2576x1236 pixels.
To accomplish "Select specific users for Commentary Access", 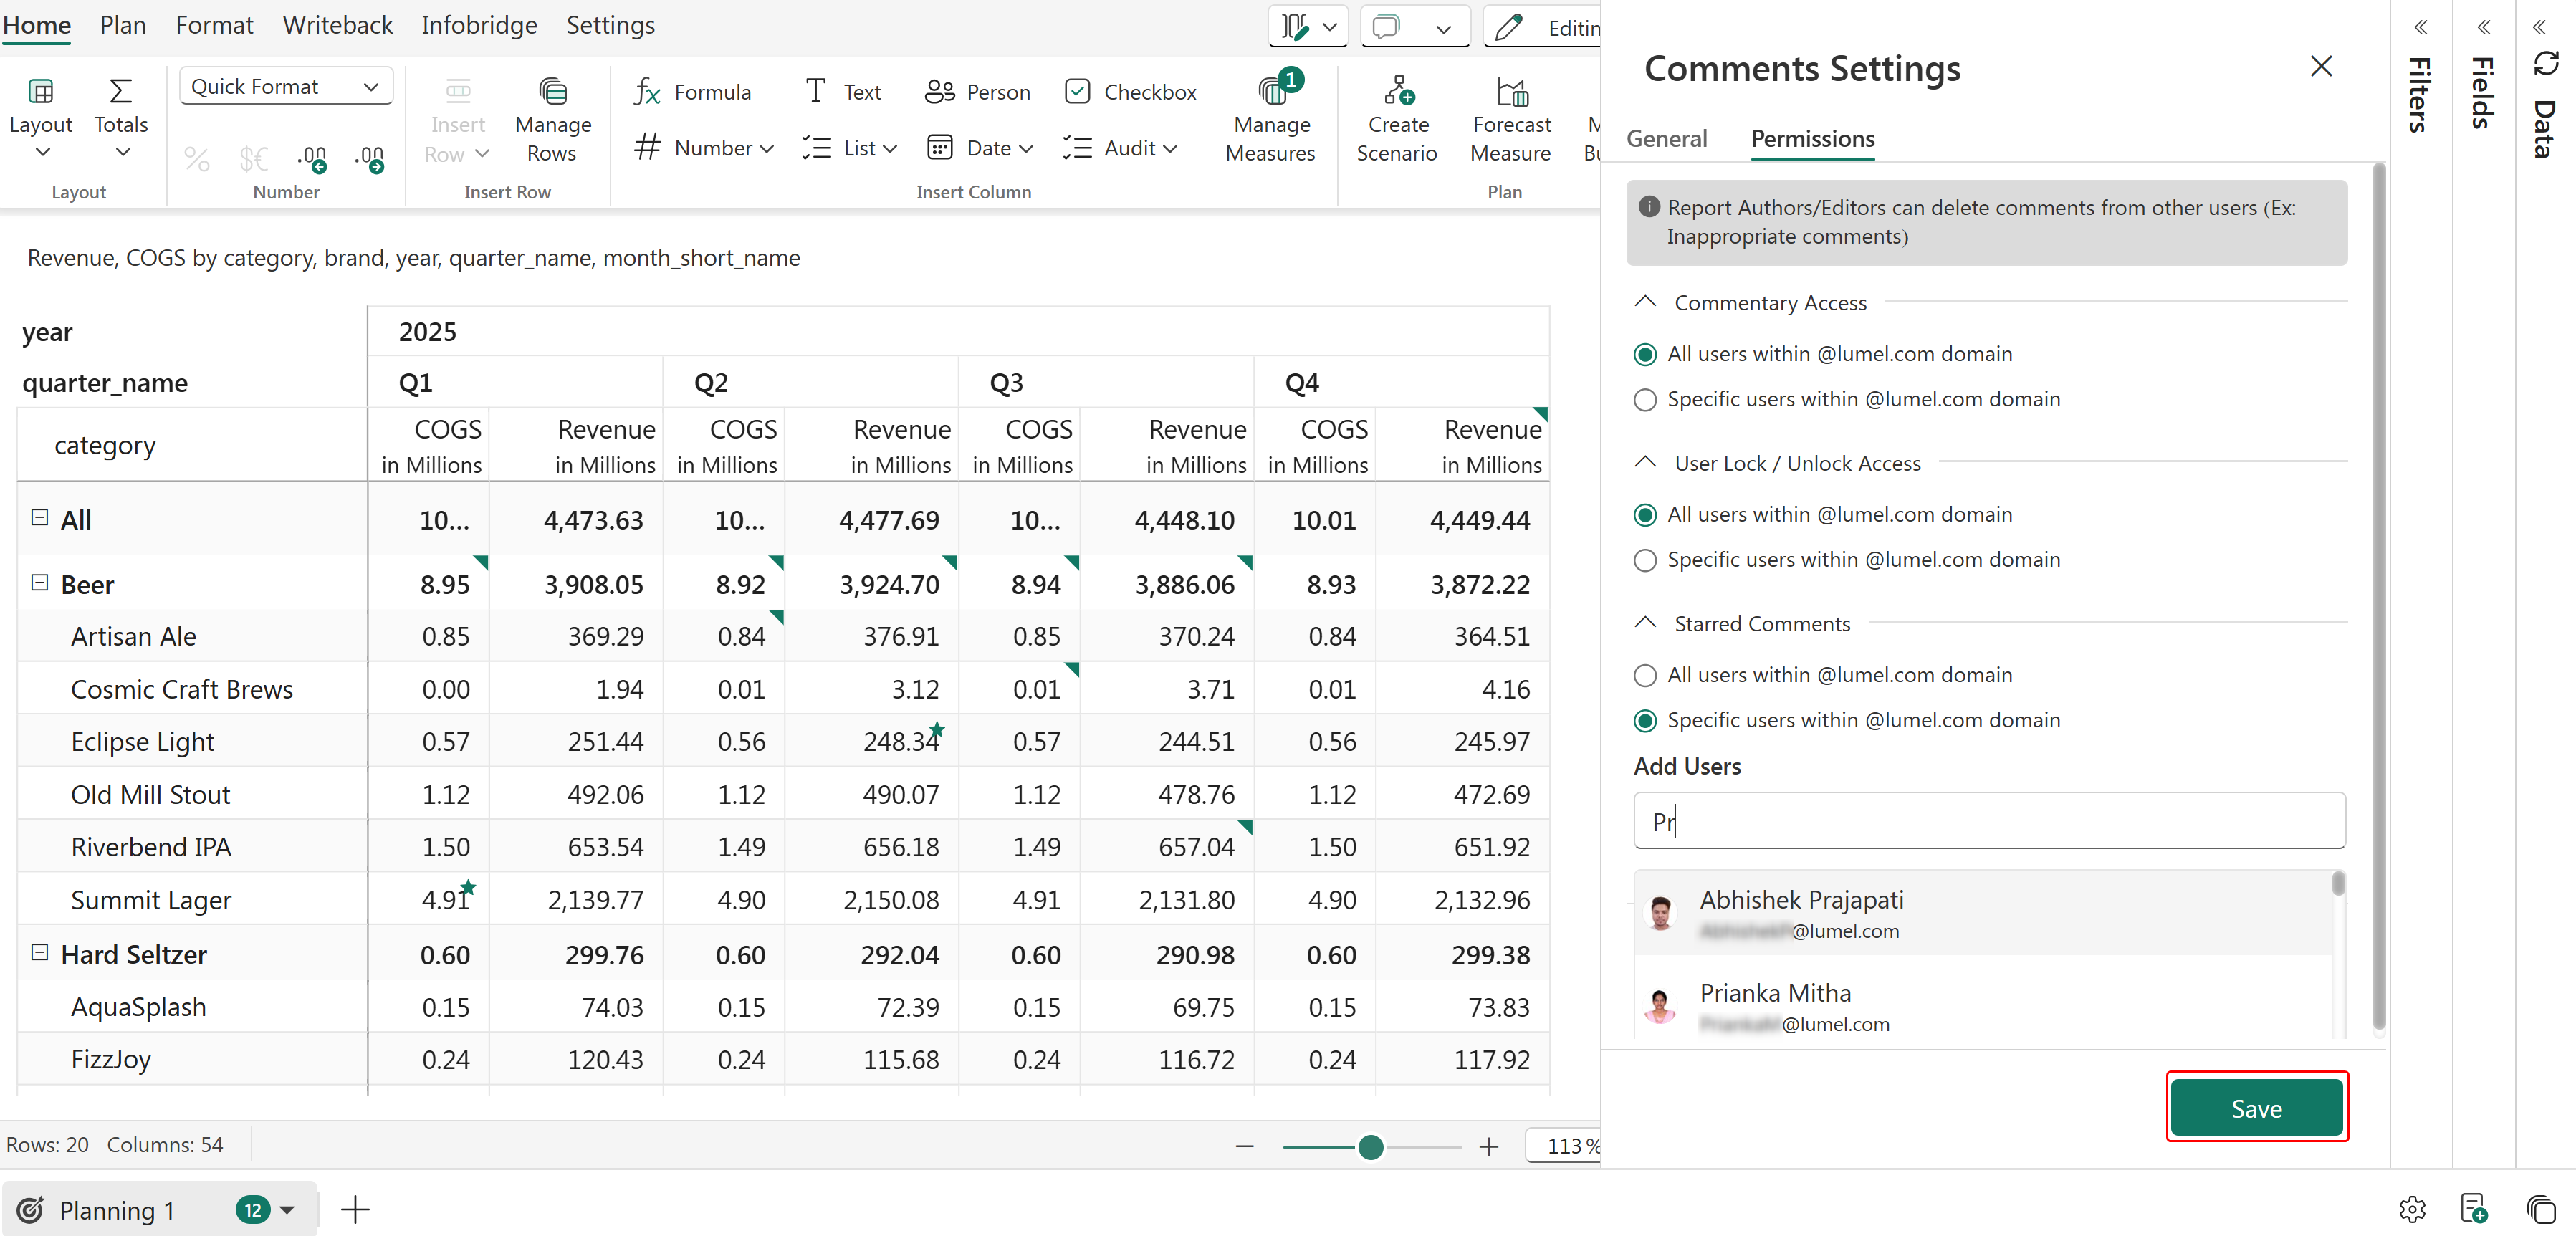I will [x=1645, y=400].
